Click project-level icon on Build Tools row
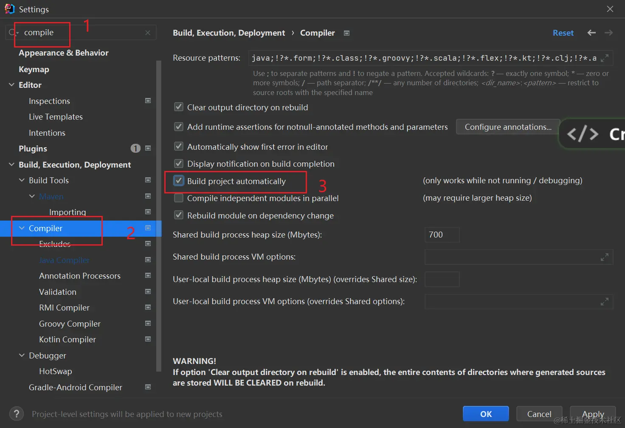This screenshot has height=428, width=625. [x=148, y=180]
